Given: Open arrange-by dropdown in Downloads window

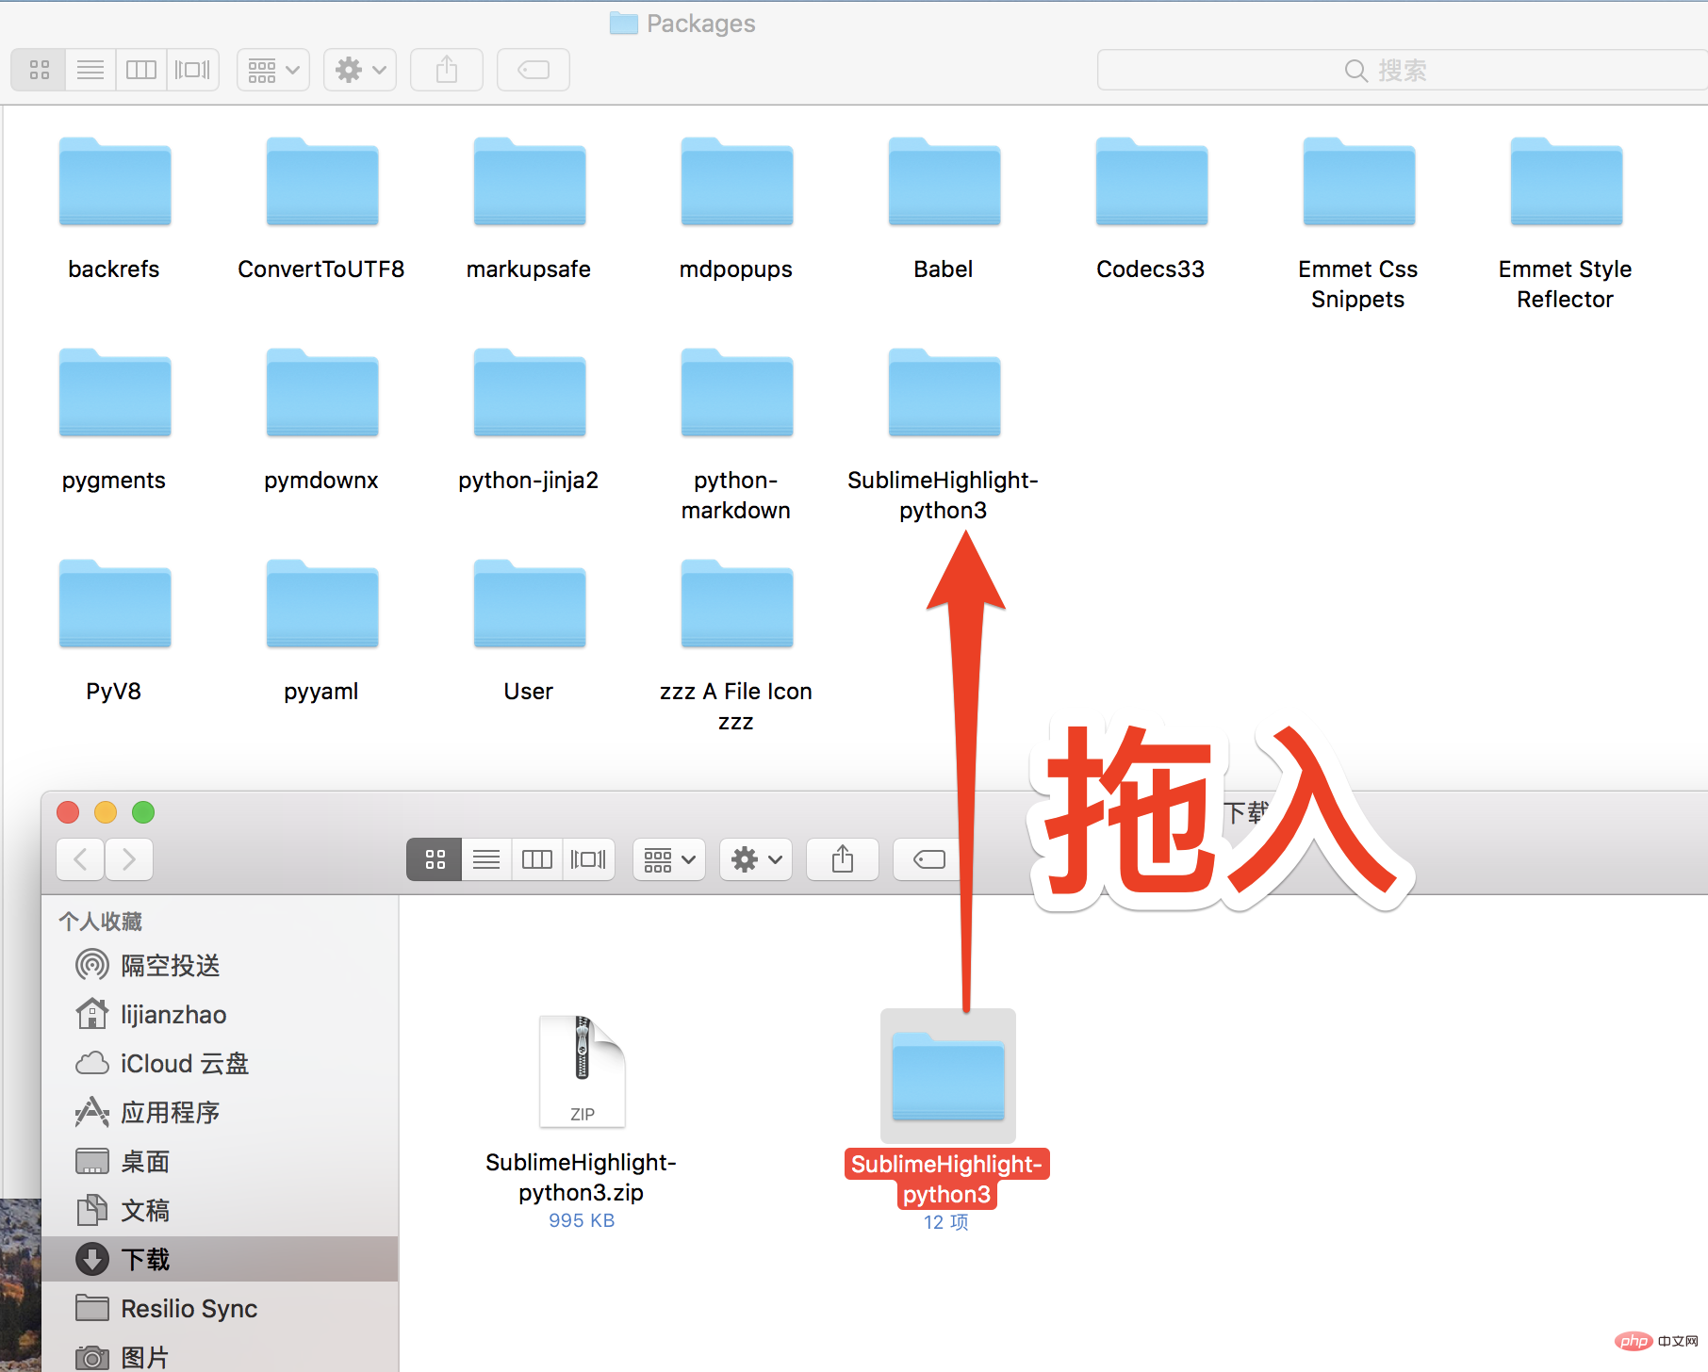Looking at the screenshot, I should (x=669, y=859).
